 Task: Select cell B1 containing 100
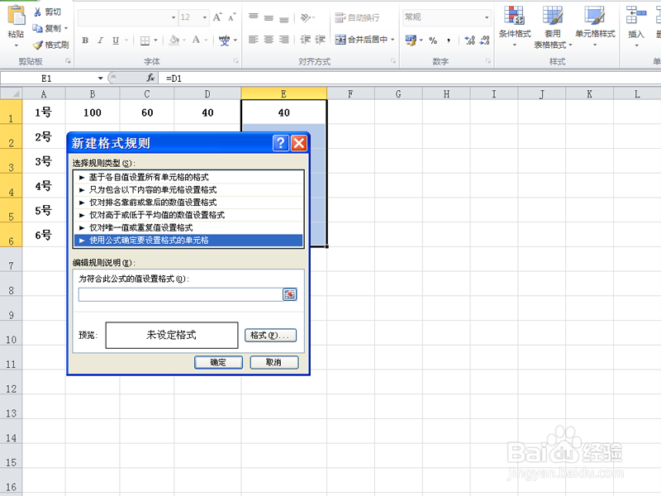[93, 112]
